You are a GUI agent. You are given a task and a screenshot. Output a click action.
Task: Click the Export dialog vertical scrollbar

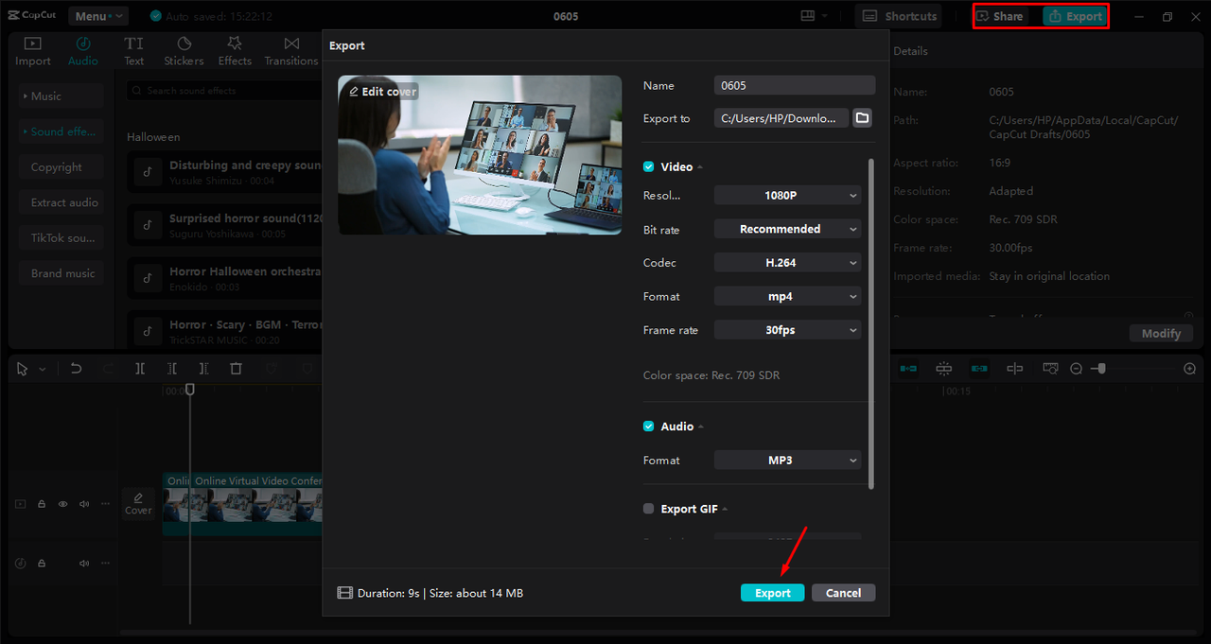pos(871,323)
